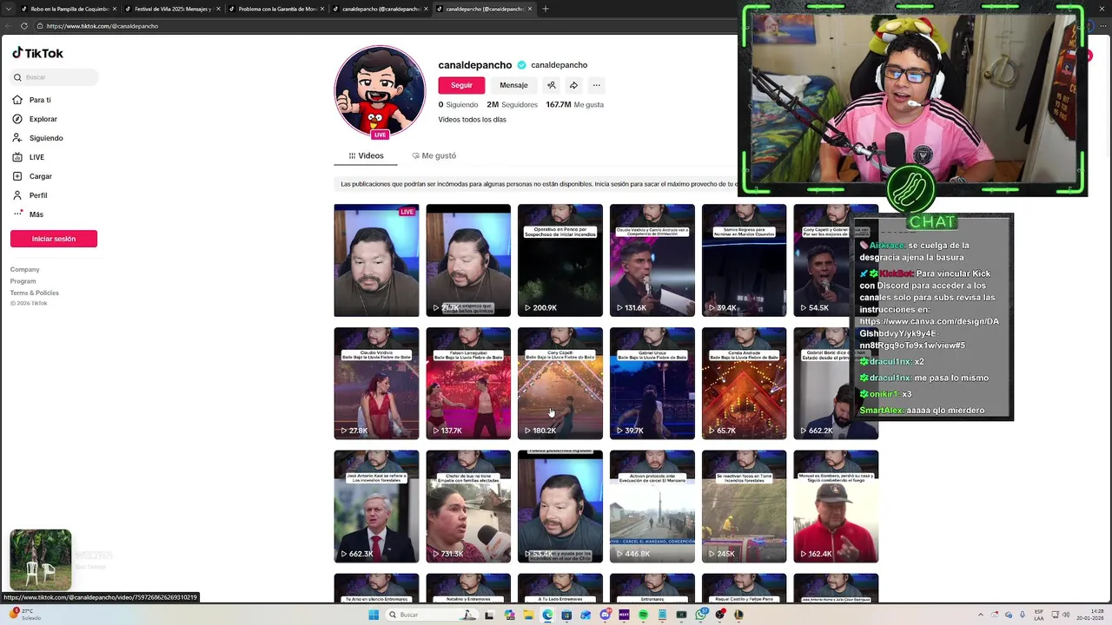
Task: Click the 0 Siguiendo count
Action: click(458, 104)
